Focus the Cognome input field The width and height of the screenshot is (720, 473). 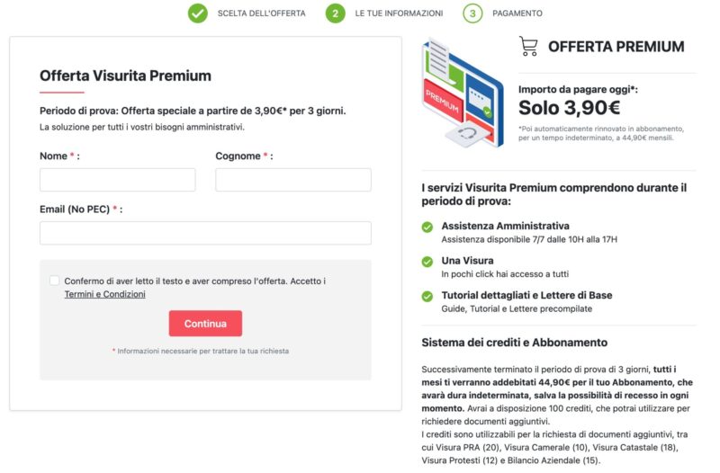coord(292,180)
